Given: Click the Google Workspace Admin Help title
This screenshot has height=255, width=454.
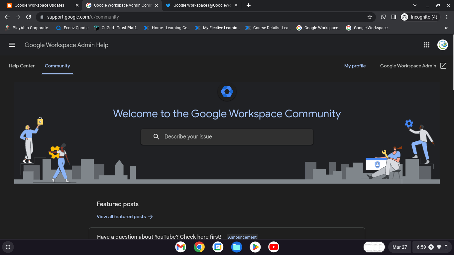Looking at the screenshot, I should [x=66, y=45].
